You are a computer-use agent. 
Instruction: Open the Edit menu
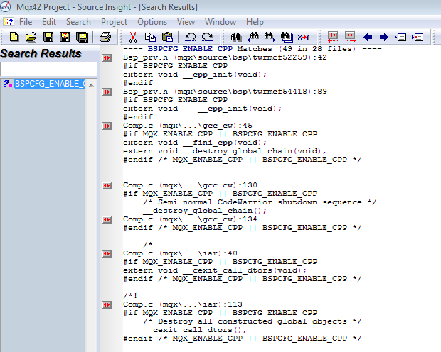pos(49,22)
